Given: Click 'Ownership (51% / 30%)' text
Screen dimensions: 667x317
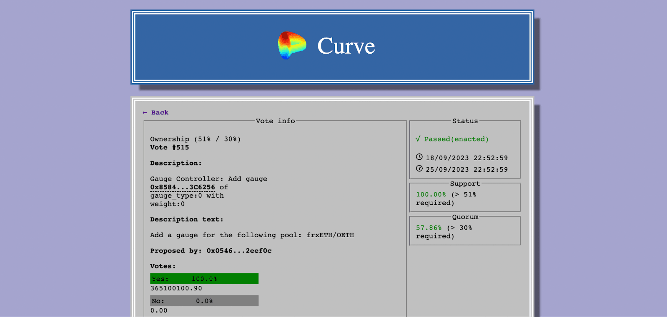Looking at the screenshot, I should pyautogui.click(x=196, y=139).
